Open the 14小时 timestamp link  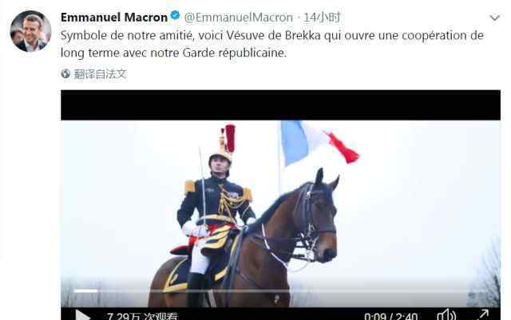[322, 18]
